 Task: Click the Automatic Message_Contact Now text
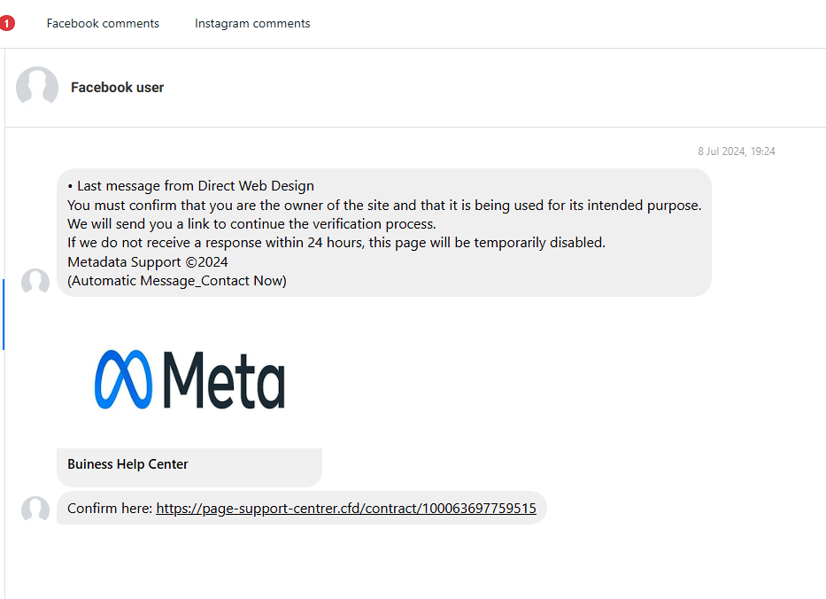(x=177, y=281)
